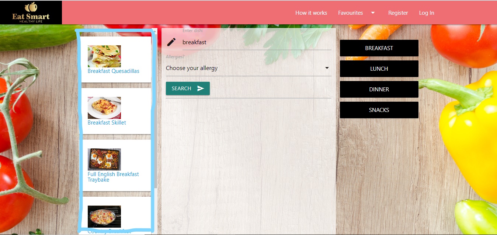Click the pencil icon beside dish field
The height and width of the screenshot is (235, 497).
point(171,42)
